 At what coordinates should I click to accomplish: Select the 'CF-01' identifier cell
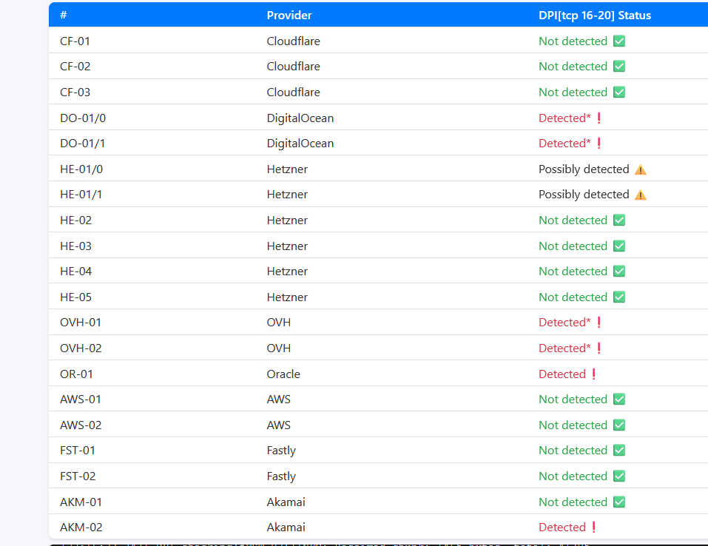tap(75, 41)
